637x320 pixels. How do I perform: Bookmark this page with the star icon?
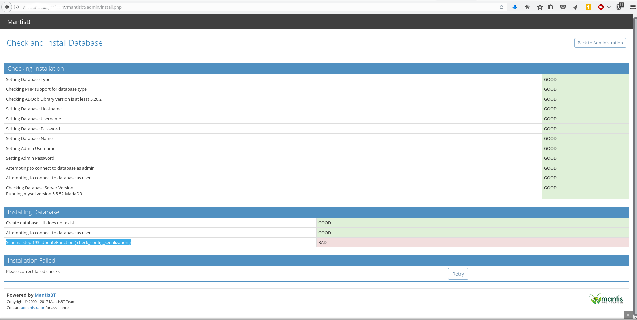pyautogui.click(x=540, y=7)
